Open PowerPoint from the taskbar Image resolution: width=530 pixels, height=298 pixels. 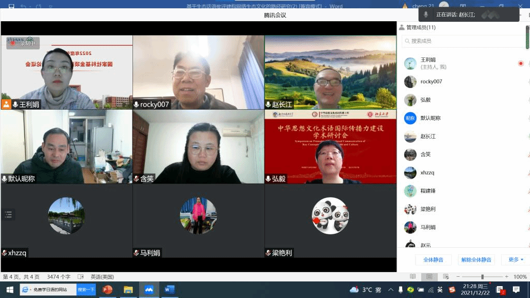point(108,290)
